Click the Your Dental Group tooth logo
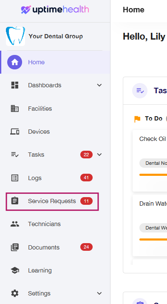The height and width of the screenshot is (304, 167). 15,36
